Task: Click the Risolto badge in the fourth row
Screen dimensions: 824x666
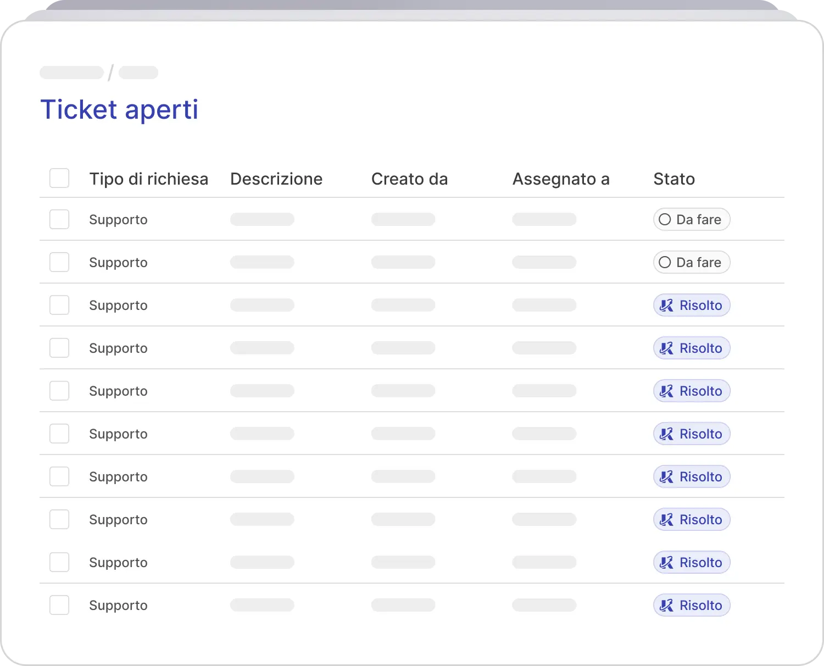Action: click(x=692, y=348)
